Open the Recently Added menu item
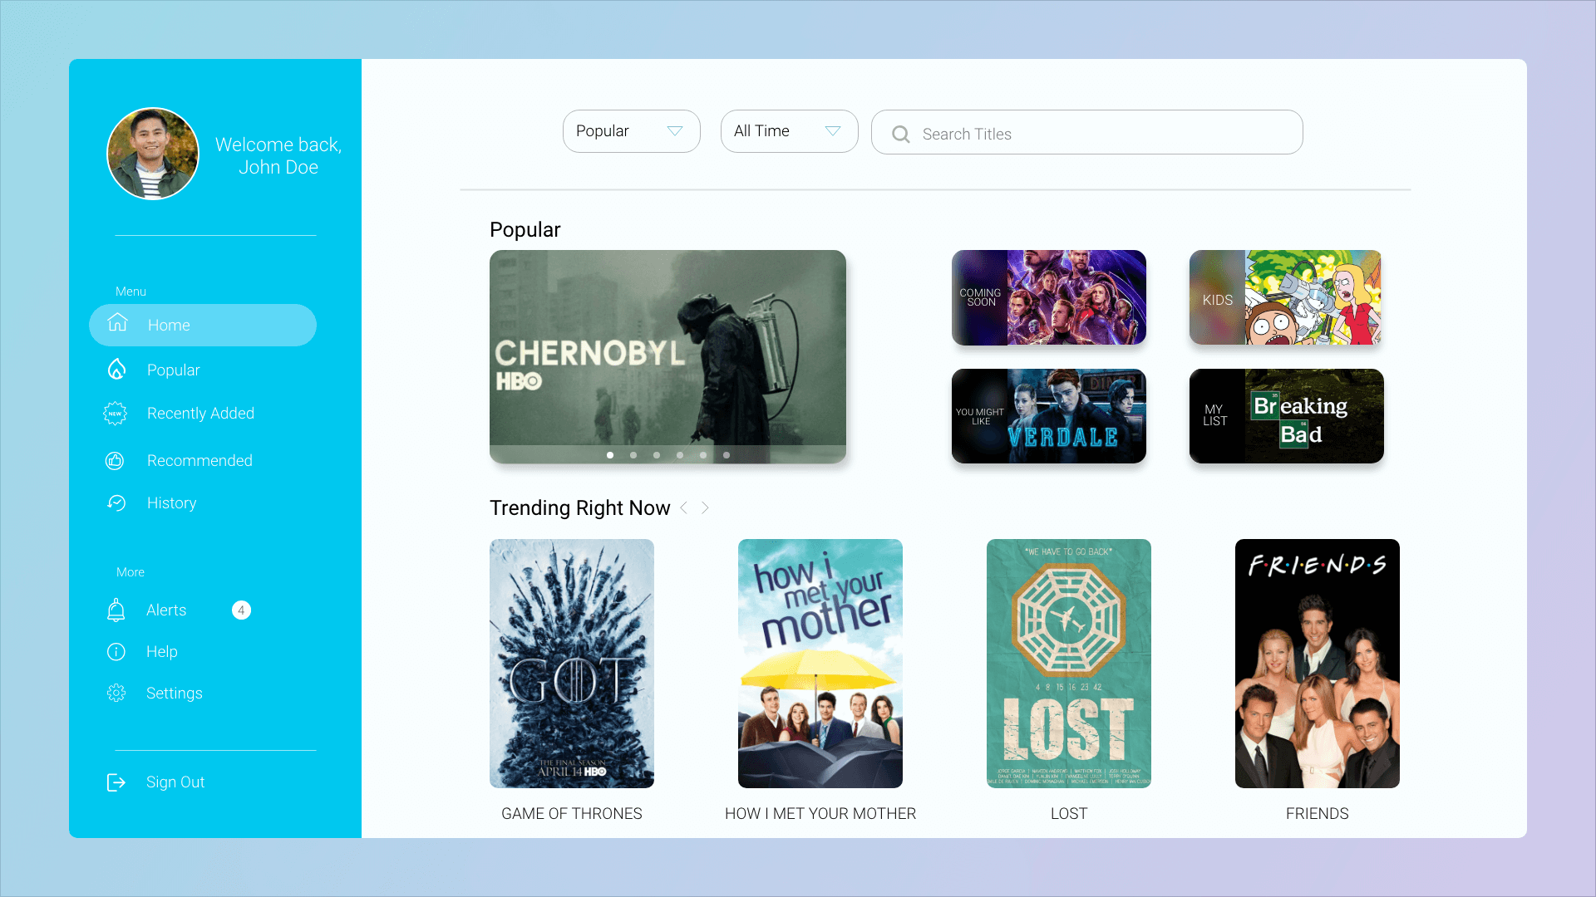 (200, 413)
